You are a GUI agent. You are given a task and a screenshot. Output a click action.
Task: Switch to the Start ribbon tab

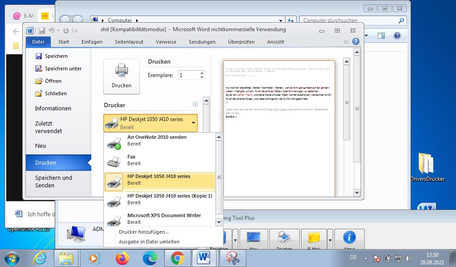[x=64, y=42]
